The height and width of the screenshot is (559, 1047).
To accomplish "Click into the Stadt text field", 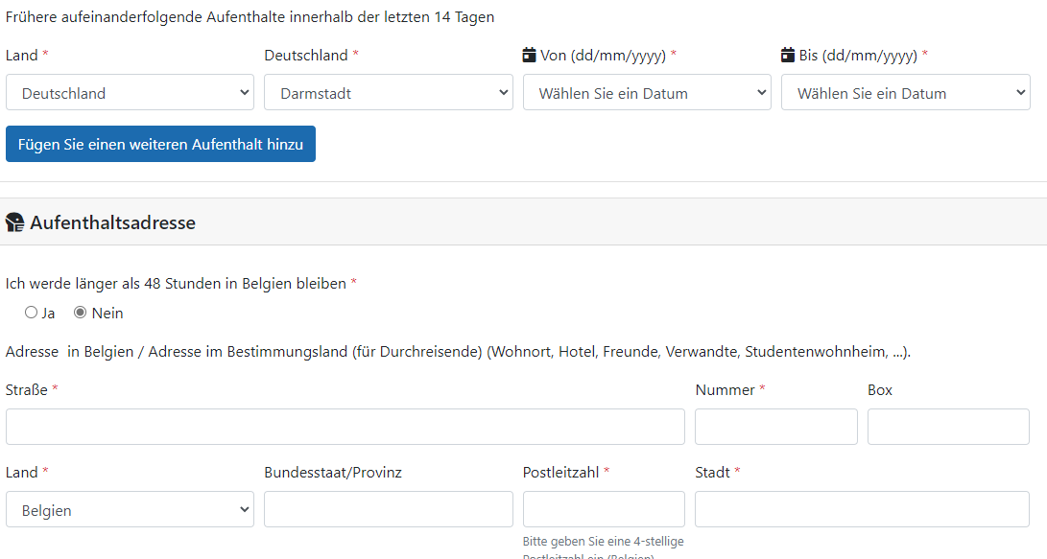I will point(861,509).
